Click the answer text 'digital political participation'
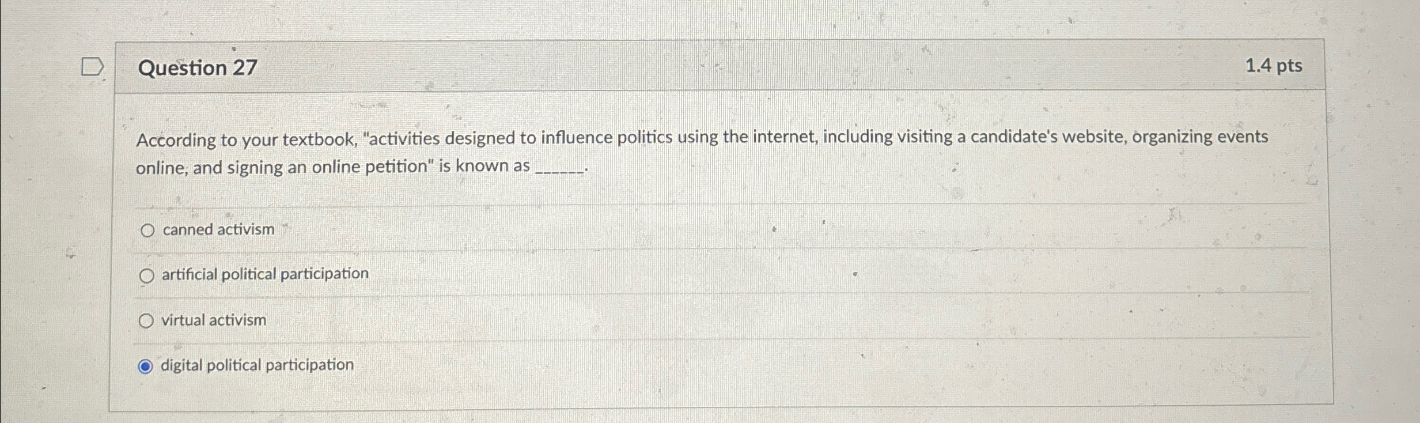Viewport: 1420px width, 423px height. pos(258,364)
